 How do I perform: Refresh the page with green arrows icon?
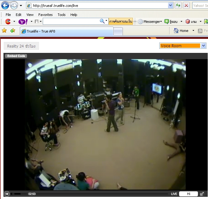178,6
